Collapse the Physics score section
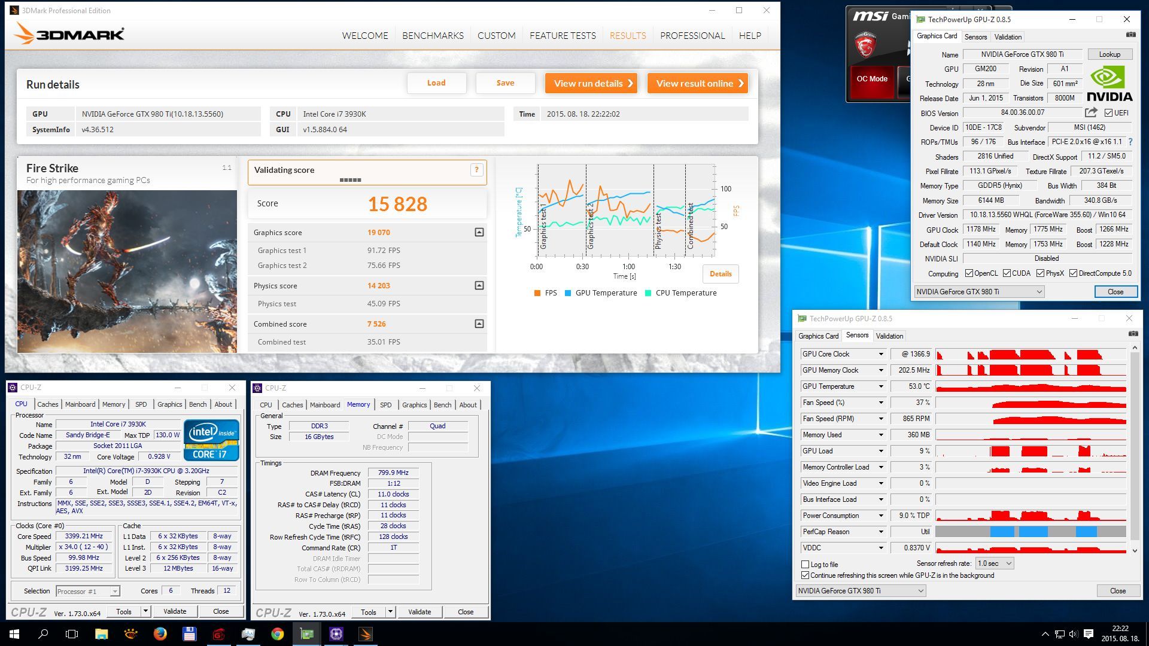1149x646 pixels. (x=479, y=285)
